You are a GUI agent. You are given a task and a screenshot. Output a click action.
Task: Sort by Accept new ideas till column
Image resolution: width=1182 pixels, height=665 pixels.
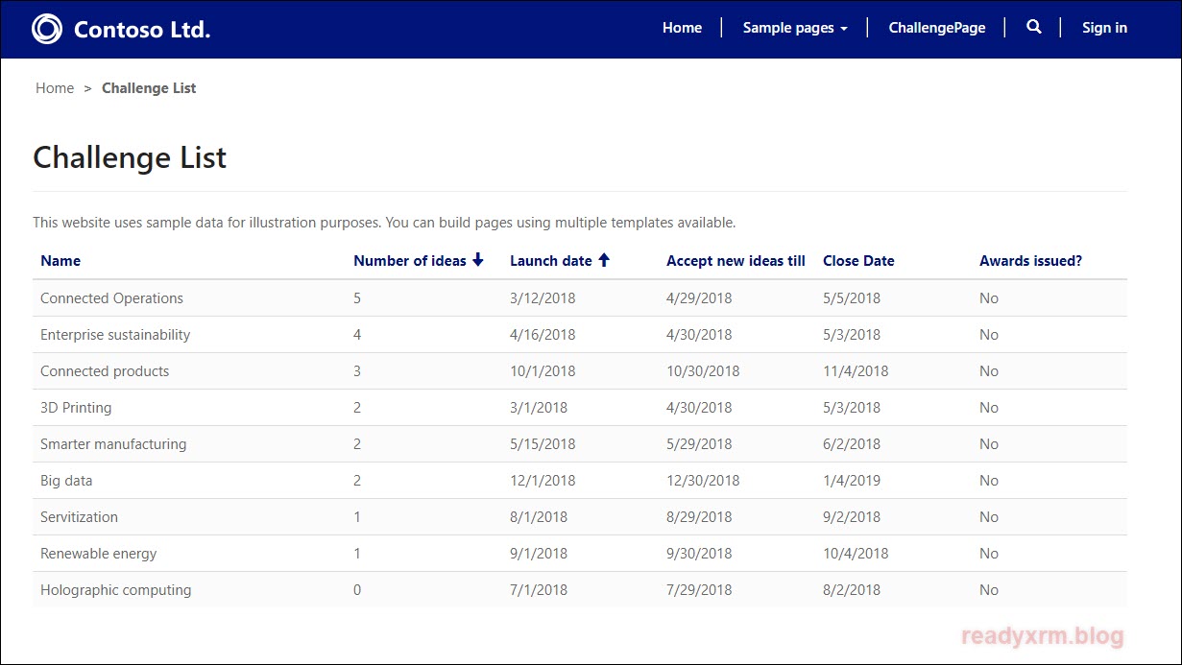(736, 261)
